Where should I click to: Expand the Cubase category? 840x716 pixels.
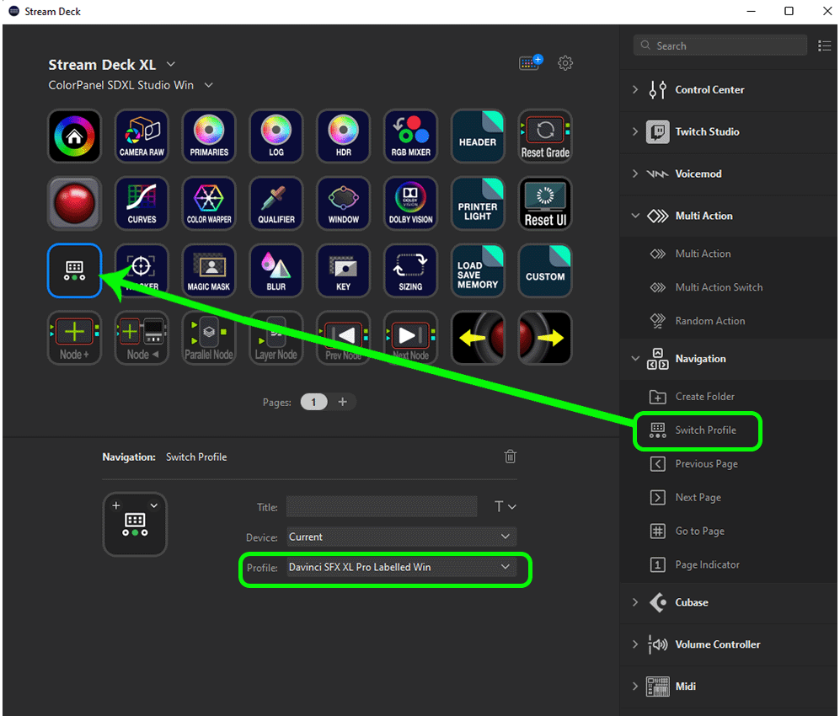[636, 602]
